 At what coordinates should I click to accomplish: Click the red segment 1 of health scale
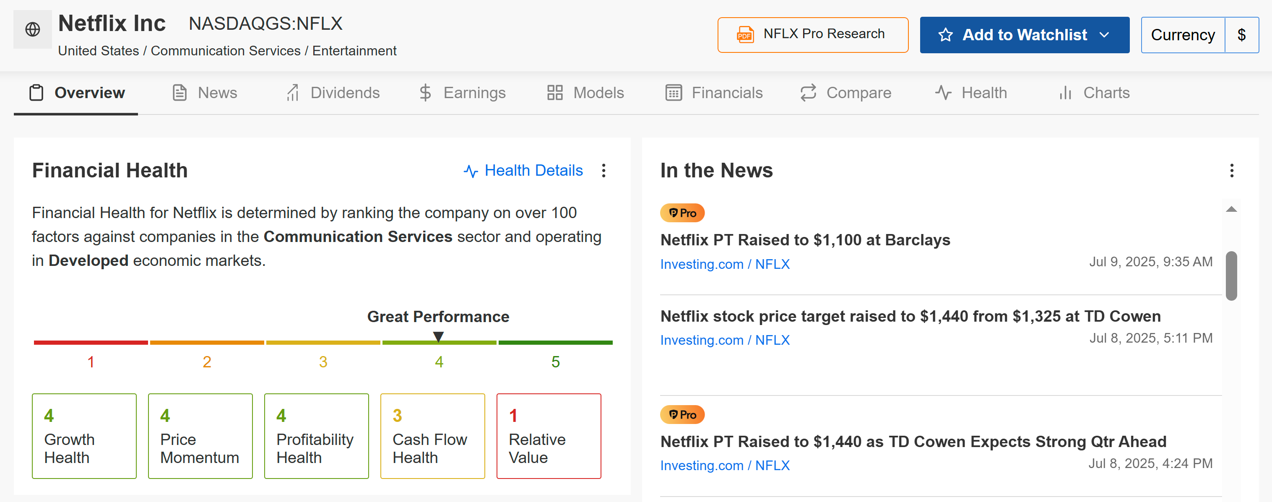click(x=91, y=343)
